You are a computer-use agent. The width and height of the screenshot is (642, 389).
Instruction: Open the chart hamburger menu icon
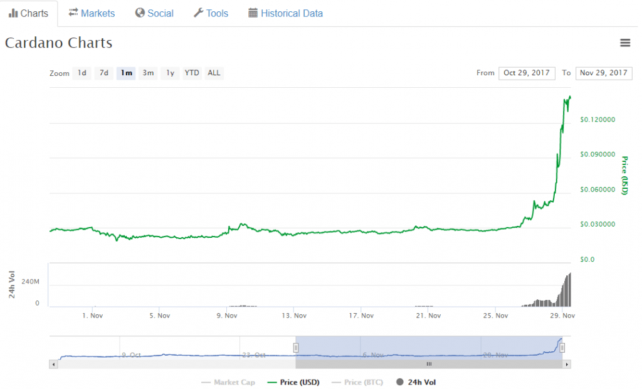tap(624, 43)
